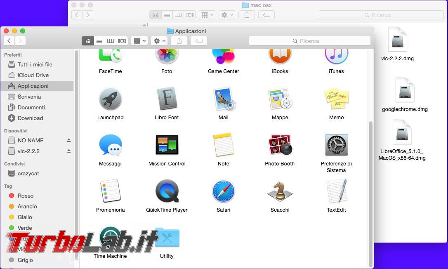Launch Safari browser
The height and width of the screenshot is (269, 448).
tap(224, 191)
